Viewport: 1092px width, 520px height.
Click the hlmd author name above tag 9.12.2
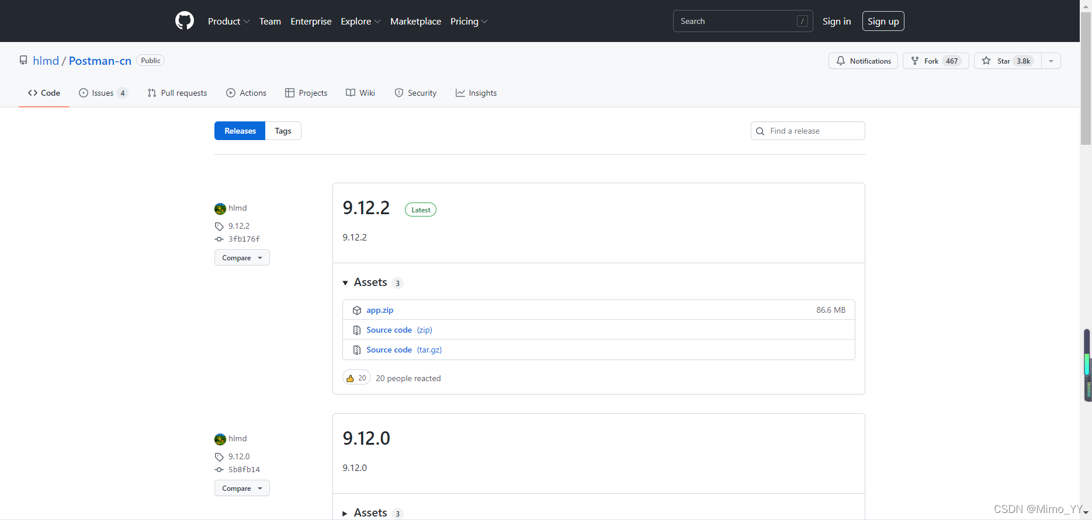238,208
